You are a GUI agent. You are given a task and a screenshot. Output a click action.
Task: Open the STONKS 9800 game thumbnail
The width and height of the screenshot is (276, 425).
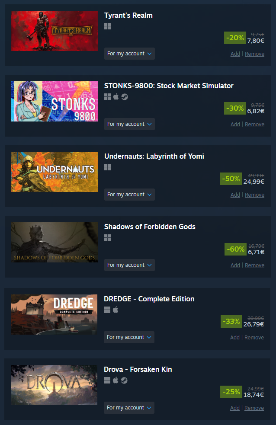point(55,101)
